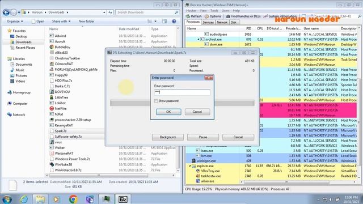Open Options in Process Hacker toolbar

point(213,16)
